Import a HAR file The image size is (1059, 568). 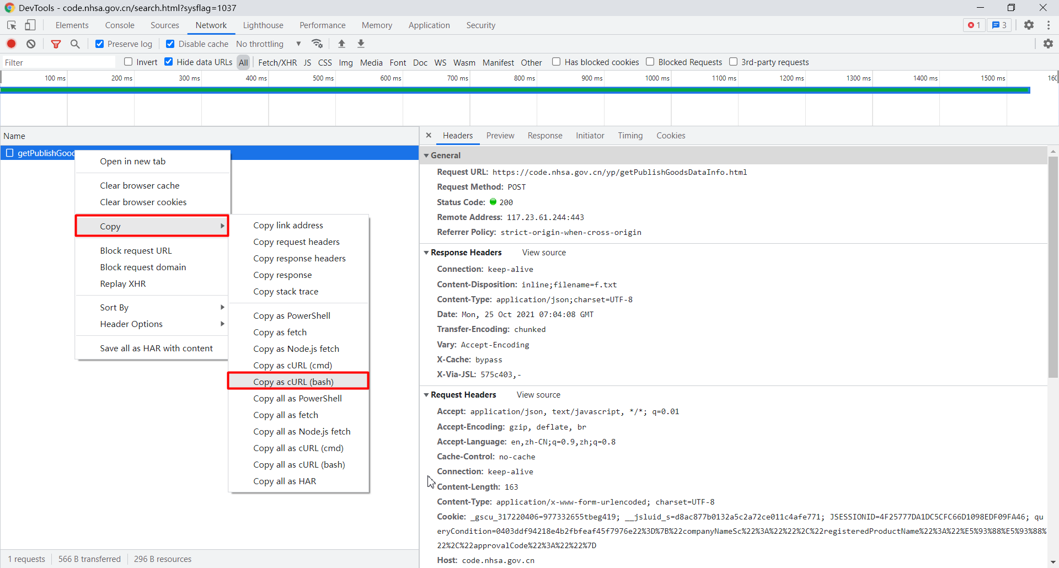coord(341,44)
